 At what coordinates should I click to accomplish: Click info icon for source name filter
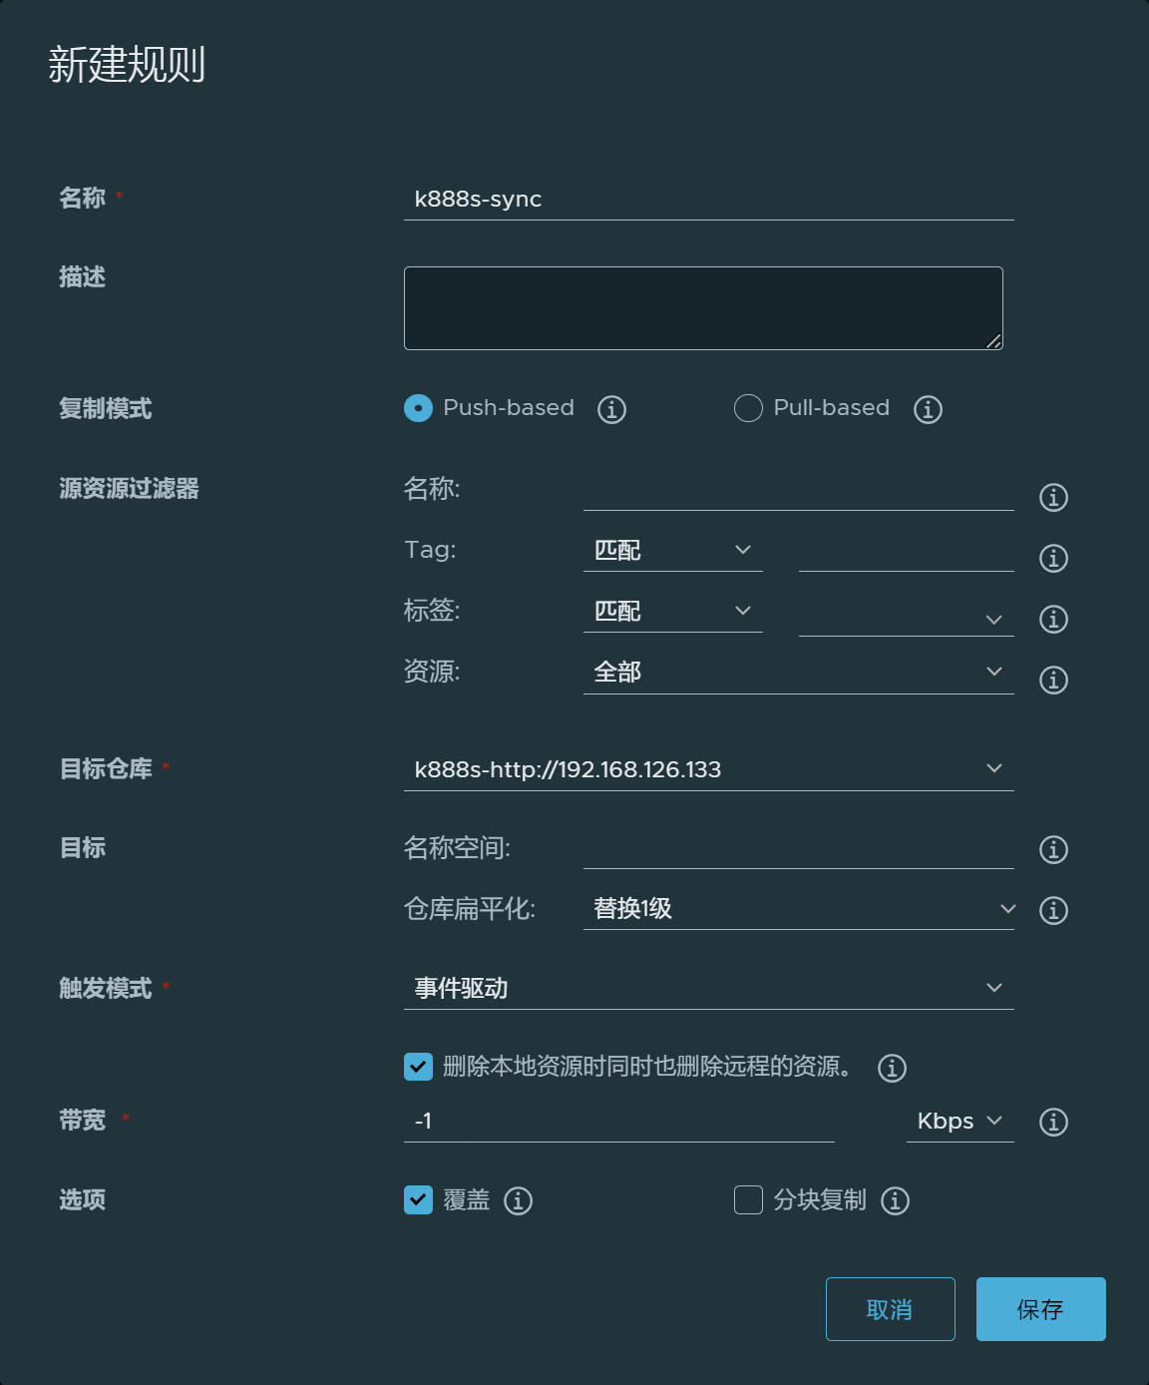tap(1053, 497)
